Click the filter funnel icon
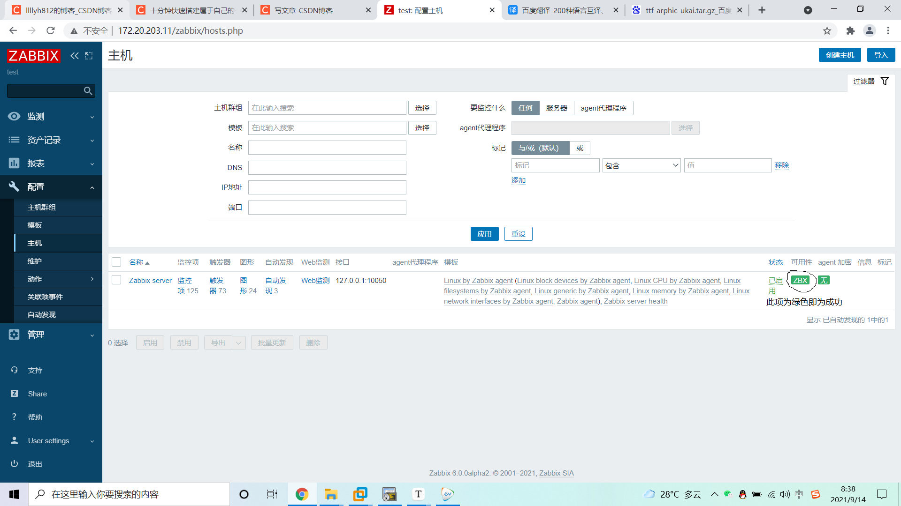The image size is (901, 506). [885, 81]
